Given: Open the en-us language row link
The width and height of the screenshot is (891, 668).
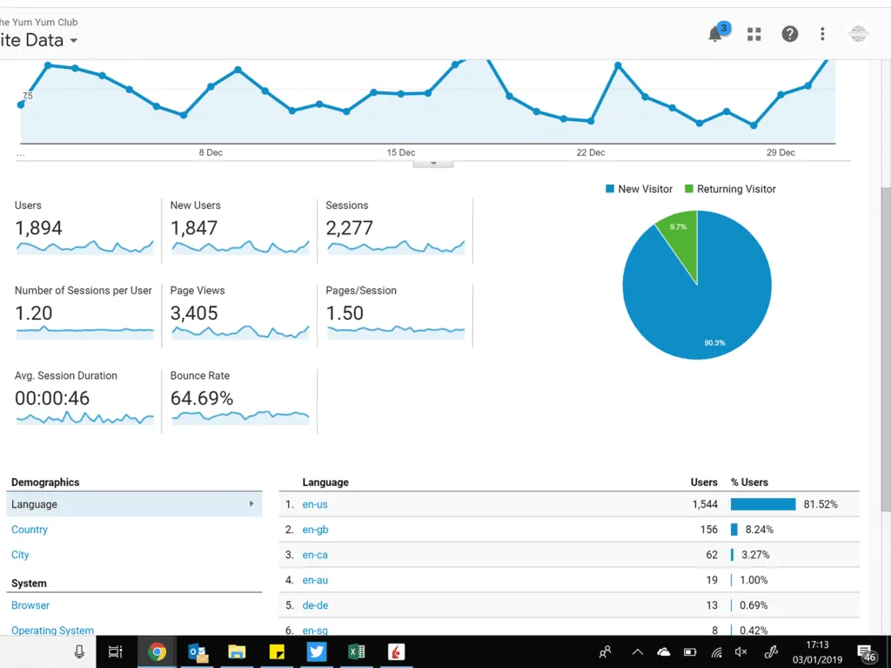Looking at the screenshot, I should pyautogui.click(x=315, y=504).
